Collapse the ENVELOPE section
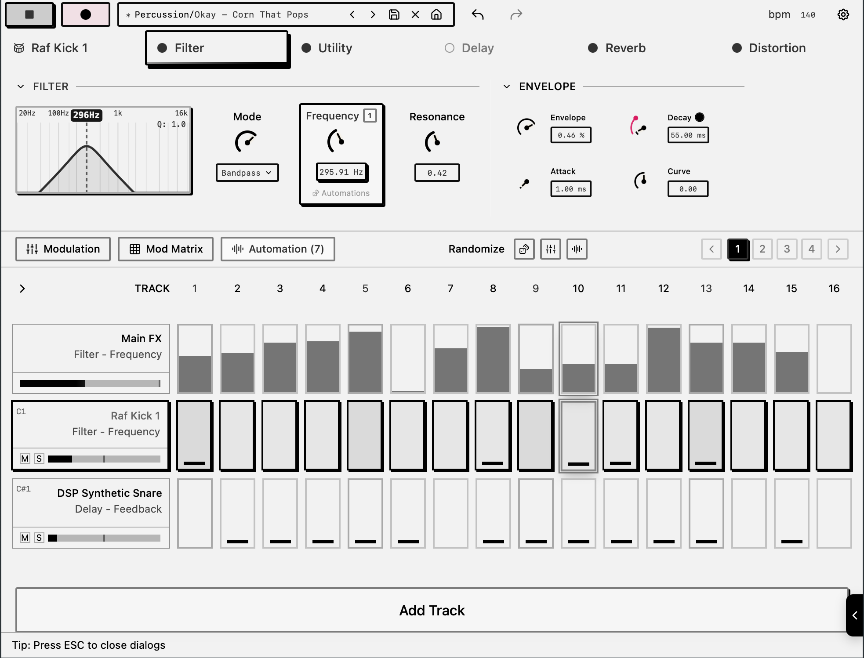Screen dimensions: 864x658 pyautogui.click(x=507, y=87)
